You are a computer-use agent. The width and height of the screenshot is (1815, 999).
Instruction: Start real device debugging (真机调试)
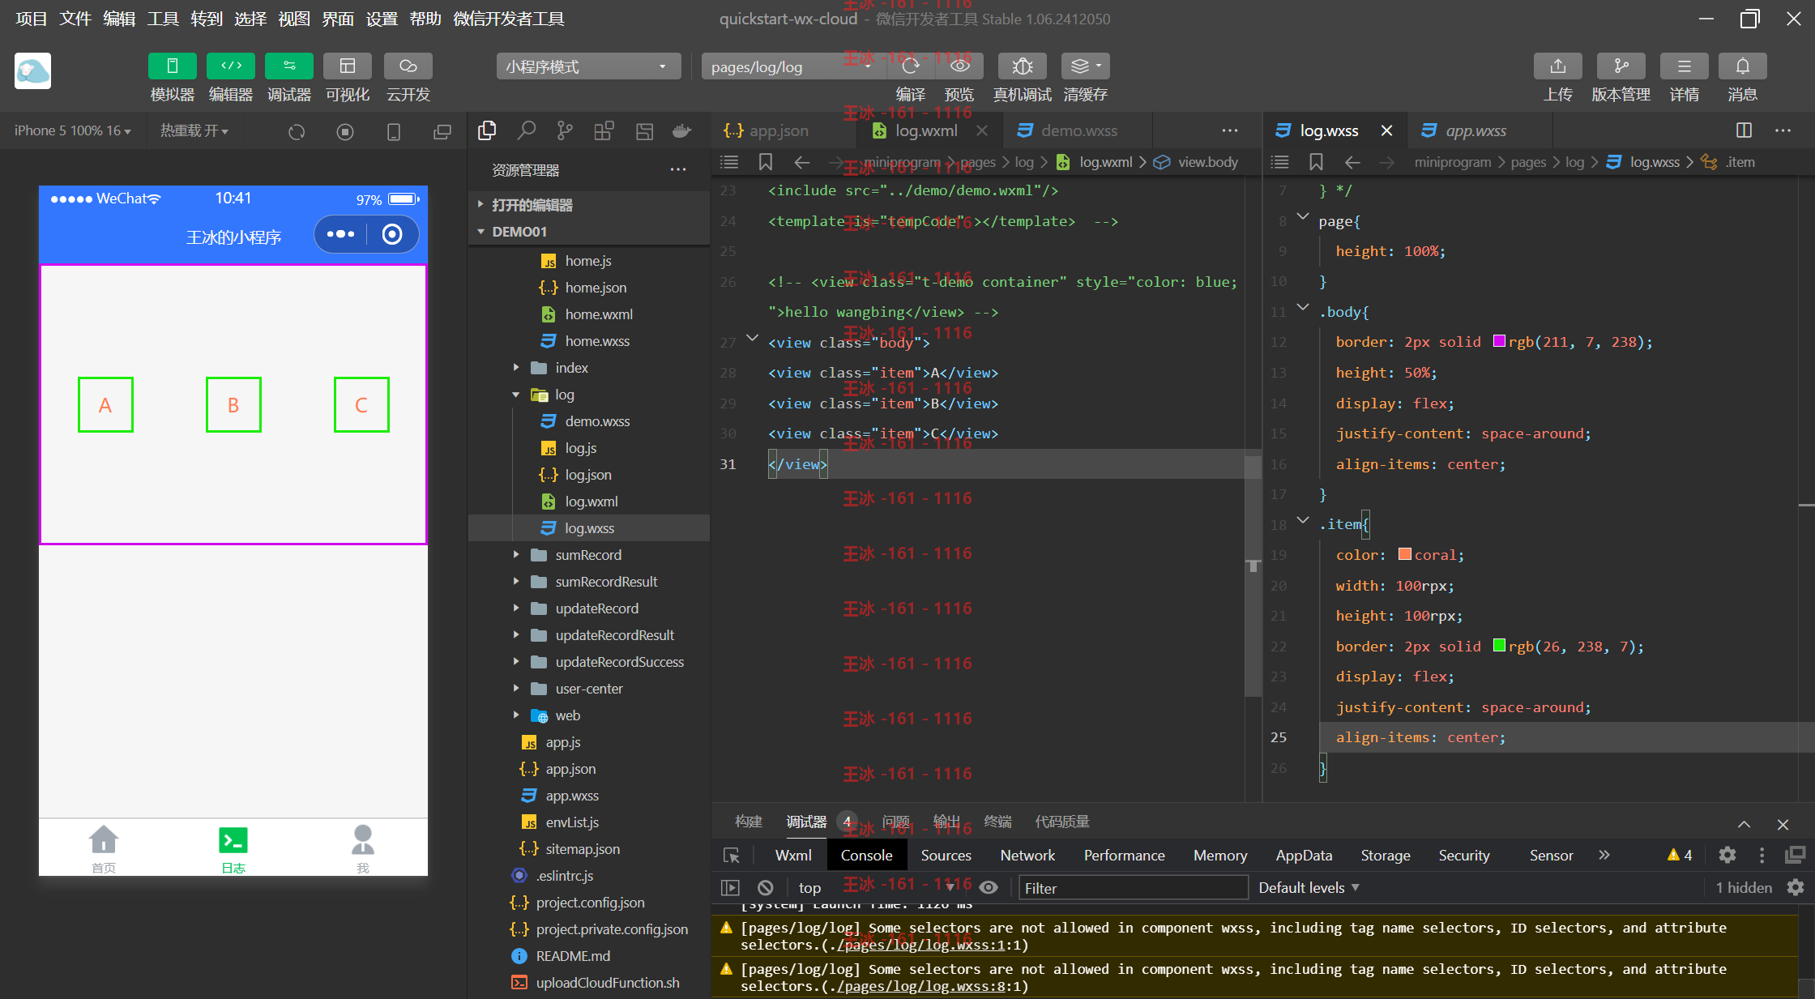point(1023,66)
